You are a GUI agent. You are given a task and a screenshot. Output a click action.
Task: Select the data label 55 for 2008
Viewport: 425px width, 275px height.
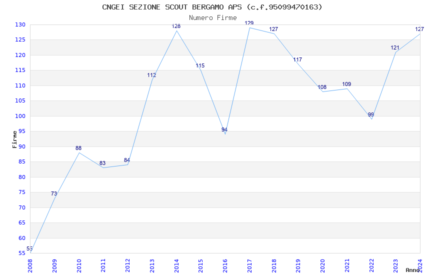(29, 248)
